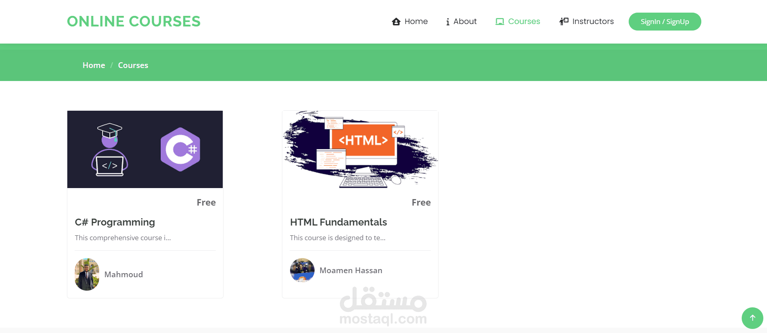The image size is (767, 333).
Task: Open the About navigation menu item
Action: (461, 22)
